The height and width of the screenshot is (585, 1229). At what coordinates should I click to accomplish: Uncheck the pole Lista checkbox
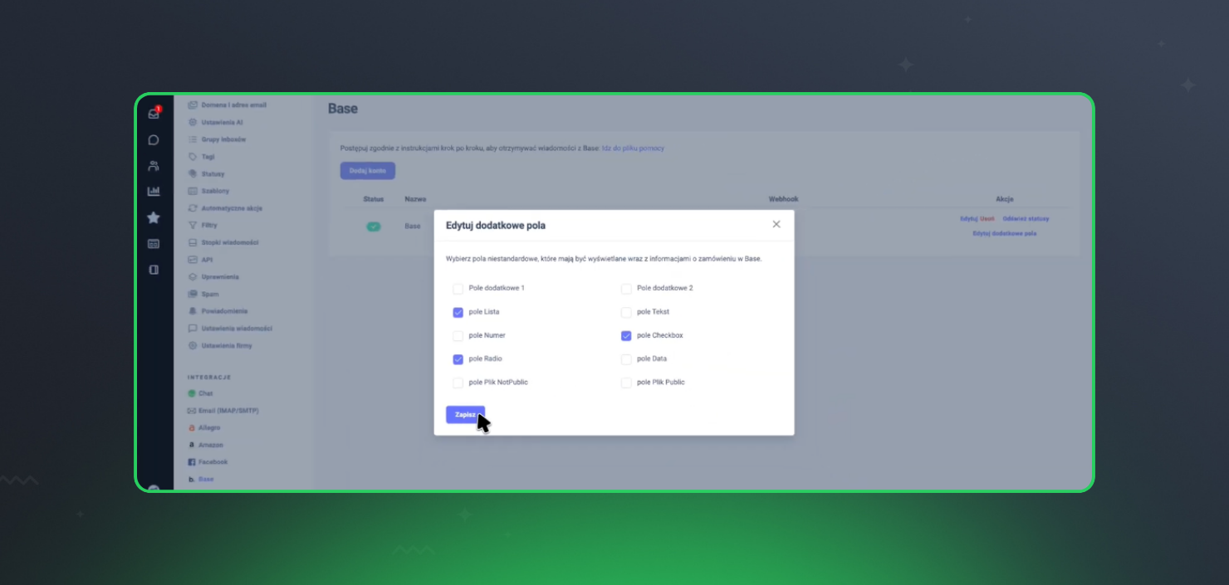click(x=458, y=312)
